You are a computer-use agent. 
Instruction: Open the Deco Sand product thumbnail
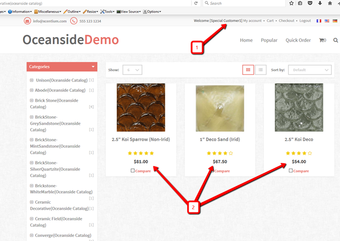pyautogui.click(x=220, y=108)
